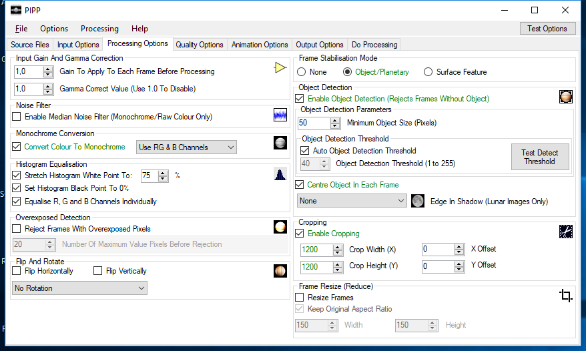Decrease Y Offset spinner
Screen dimensions: 586x351
click(x=459, y=270)
